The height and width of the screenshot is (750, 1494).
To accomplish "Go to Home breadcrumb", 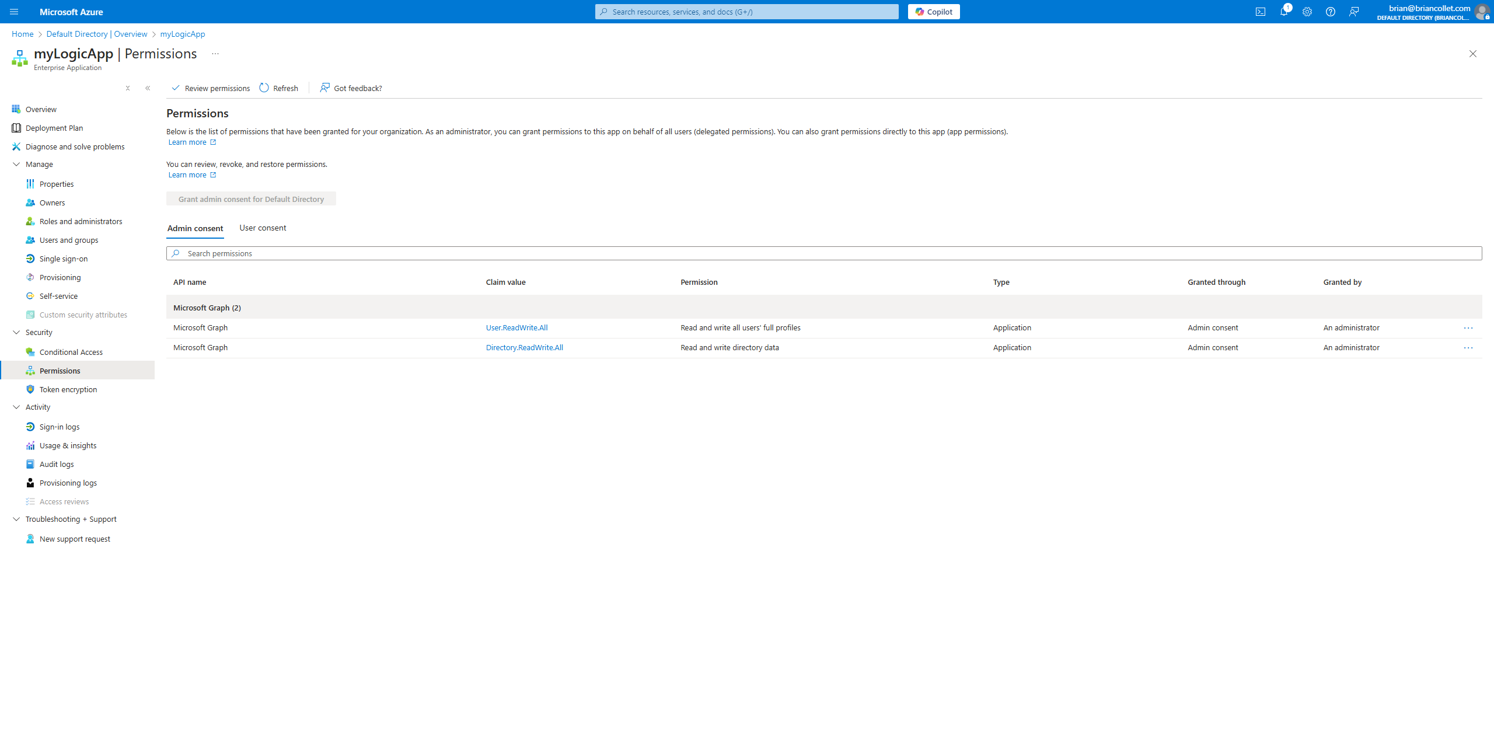I will [x=22, y=34].
